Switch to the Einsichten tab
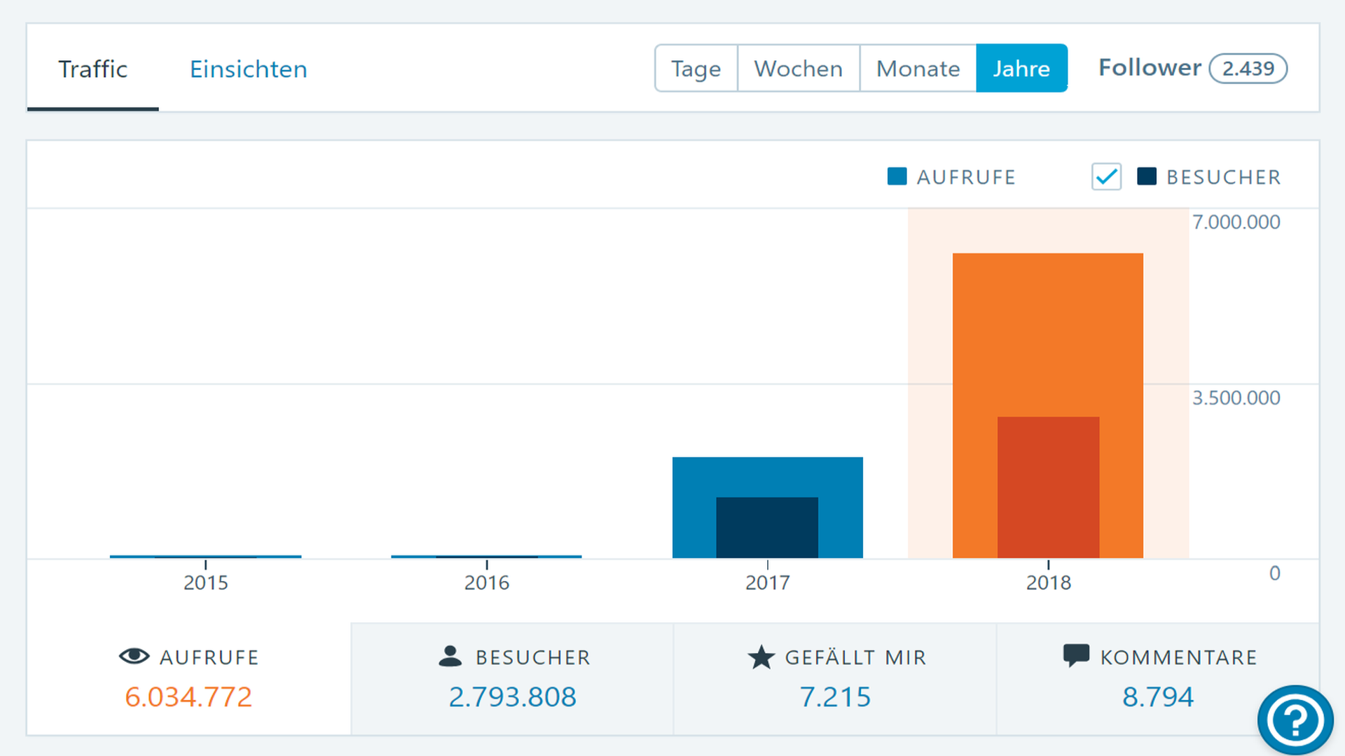 coord(248,69)
